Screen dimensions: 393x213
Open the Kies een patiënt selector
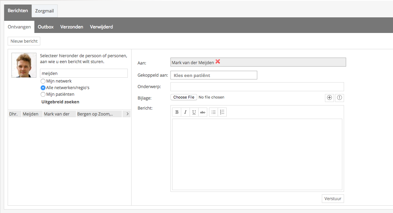(x=214, y=75)
